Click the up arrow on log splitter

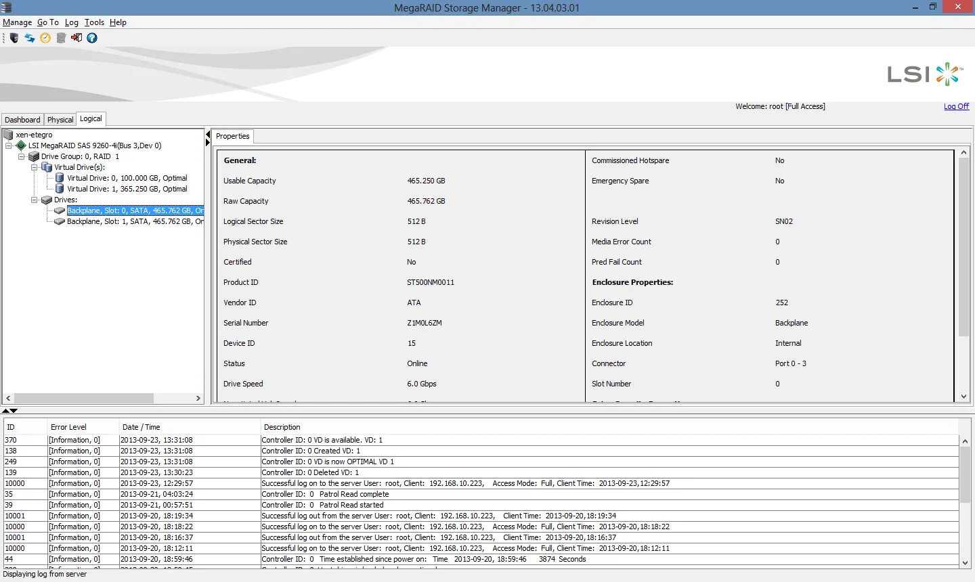coord(6,411)
